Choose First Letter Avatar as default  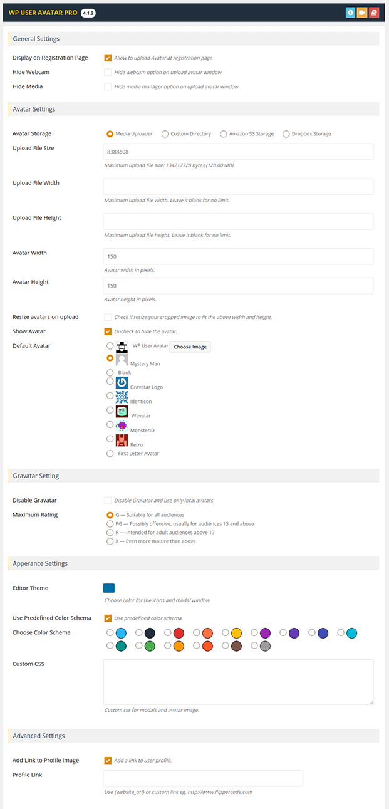(x=110, y=453)
